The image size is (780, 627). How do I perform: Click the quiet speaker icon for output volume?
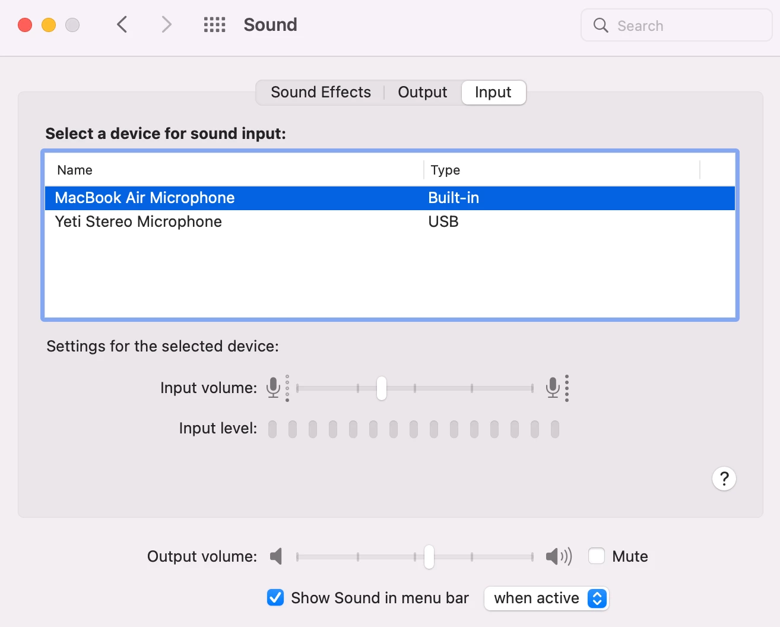pyautogui.click(x=276, y=556)
